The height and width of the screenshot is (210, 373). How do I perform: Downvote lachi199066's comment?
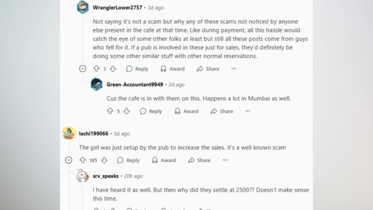point(104,160)
